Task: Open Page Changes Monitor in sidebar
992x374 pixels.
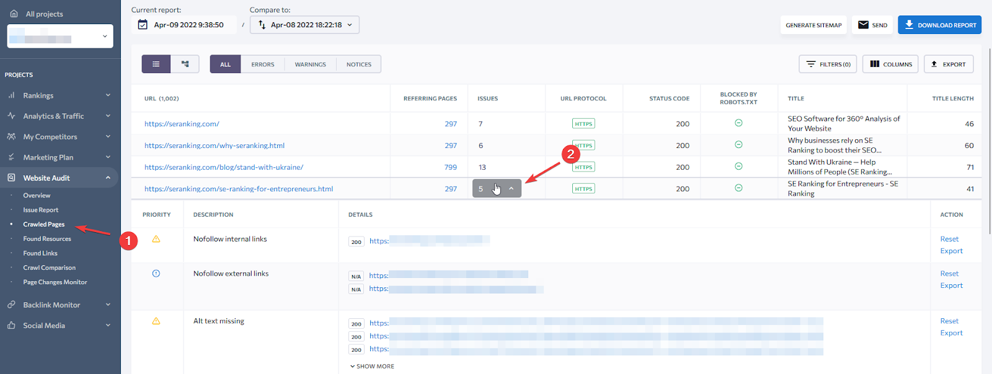Action: [x=55, y=282]
